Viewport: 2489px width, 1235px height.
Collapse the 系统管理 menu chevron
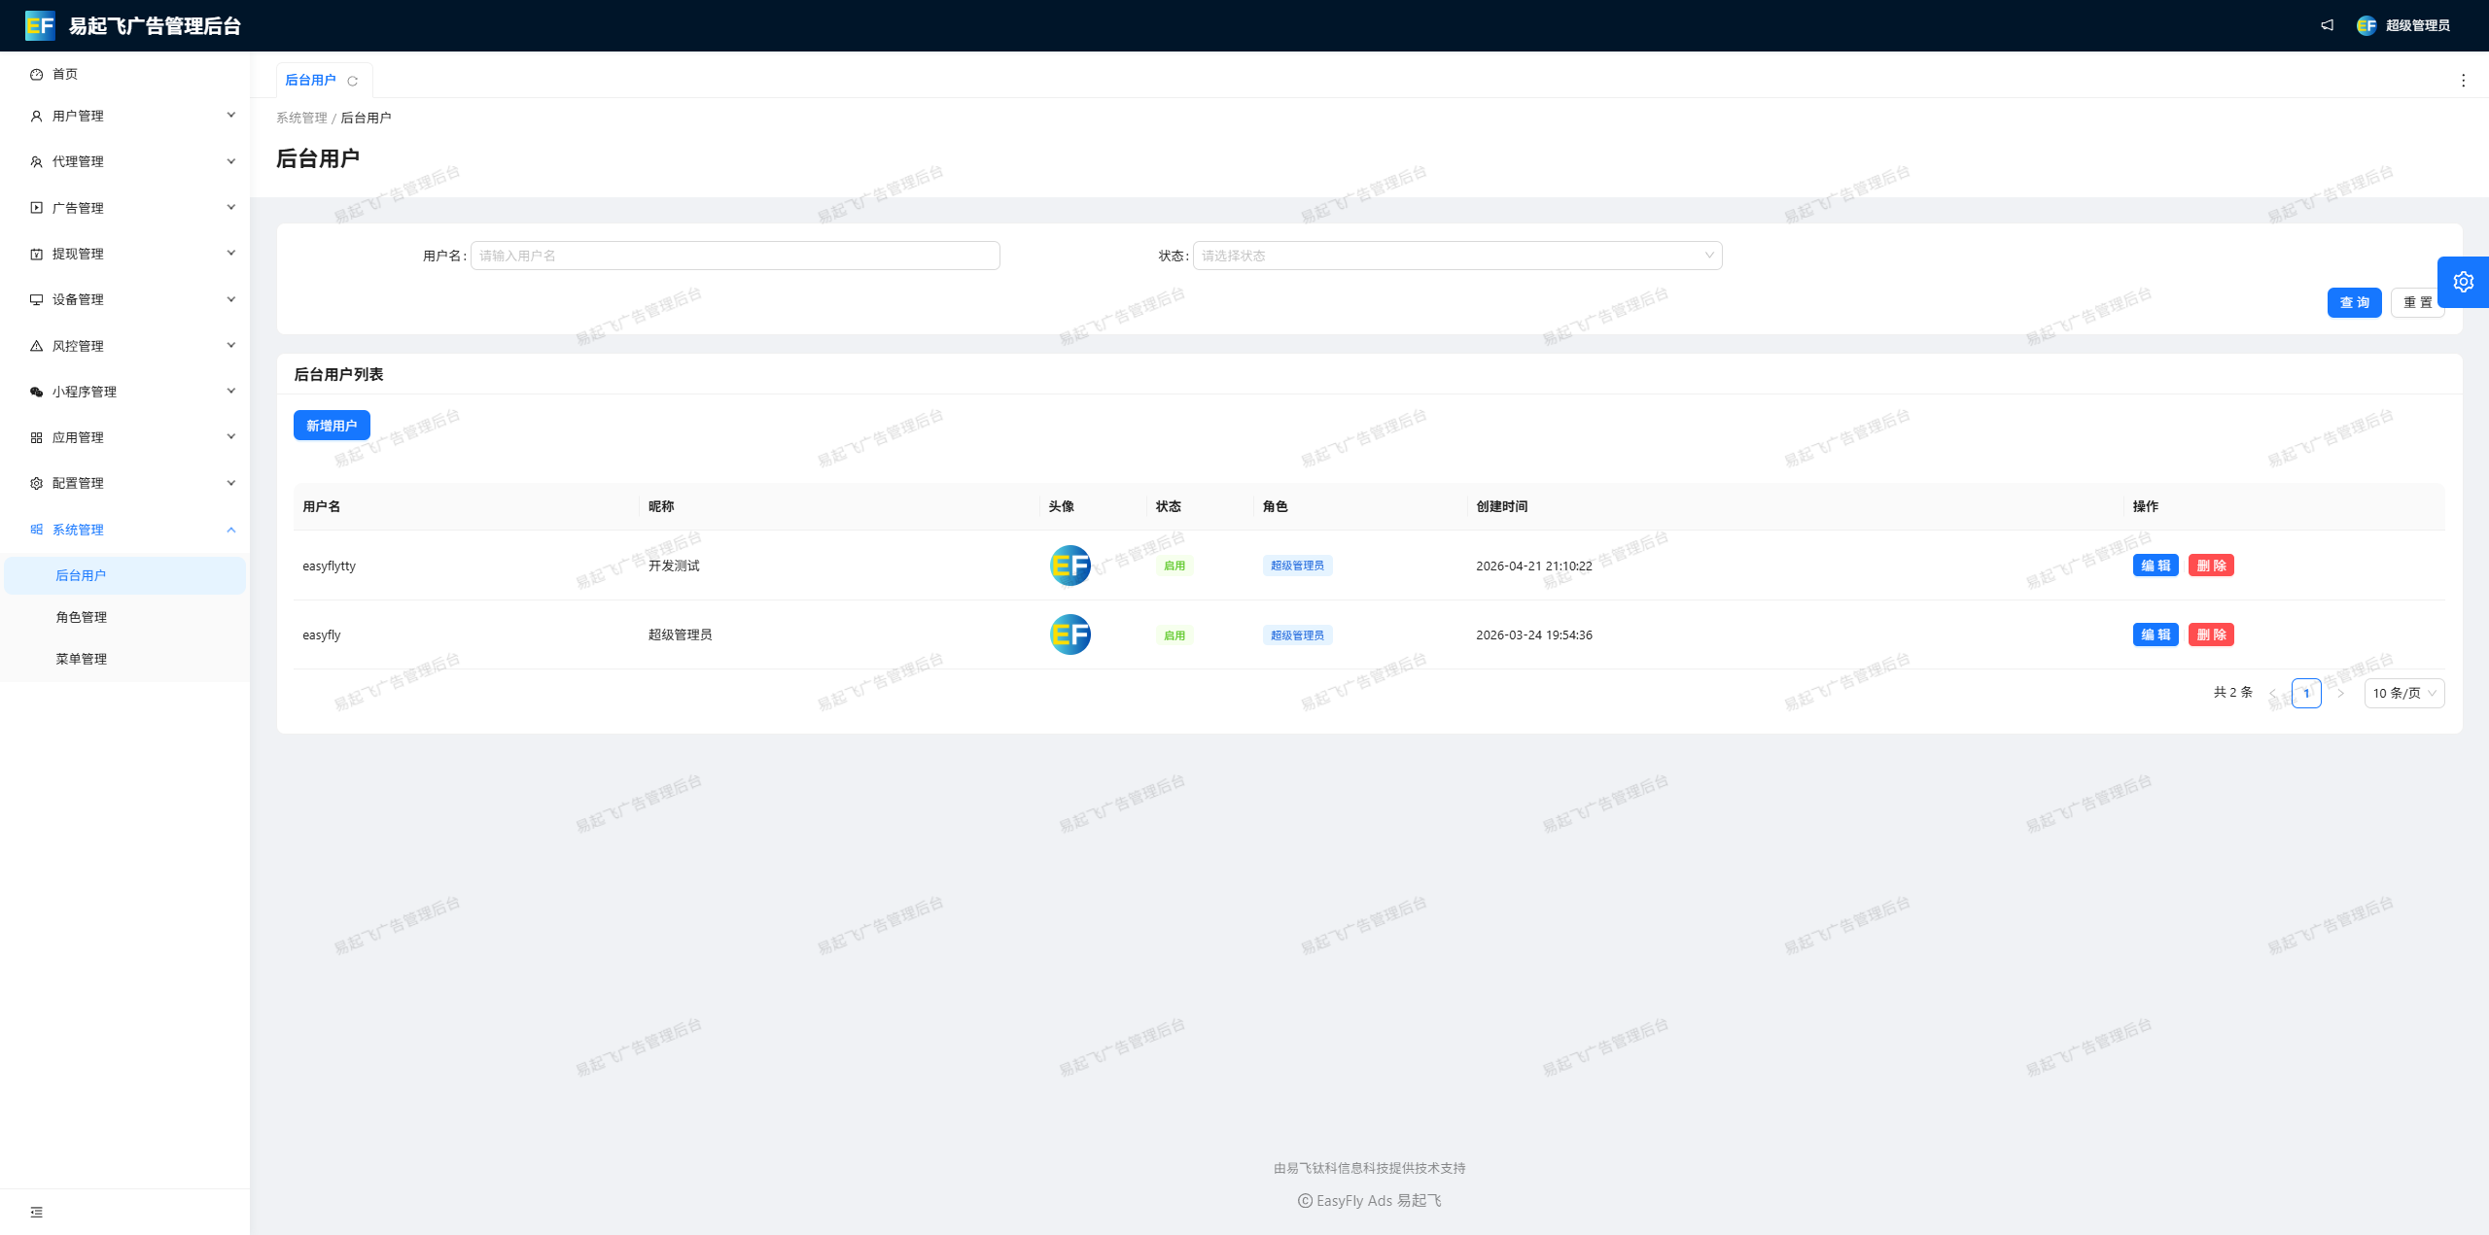pos(231,530)
